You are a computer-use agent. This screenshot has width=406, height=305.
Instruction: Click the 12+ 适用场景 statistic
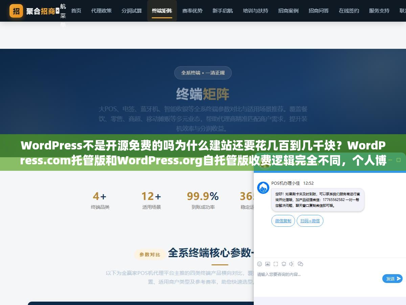151,200
